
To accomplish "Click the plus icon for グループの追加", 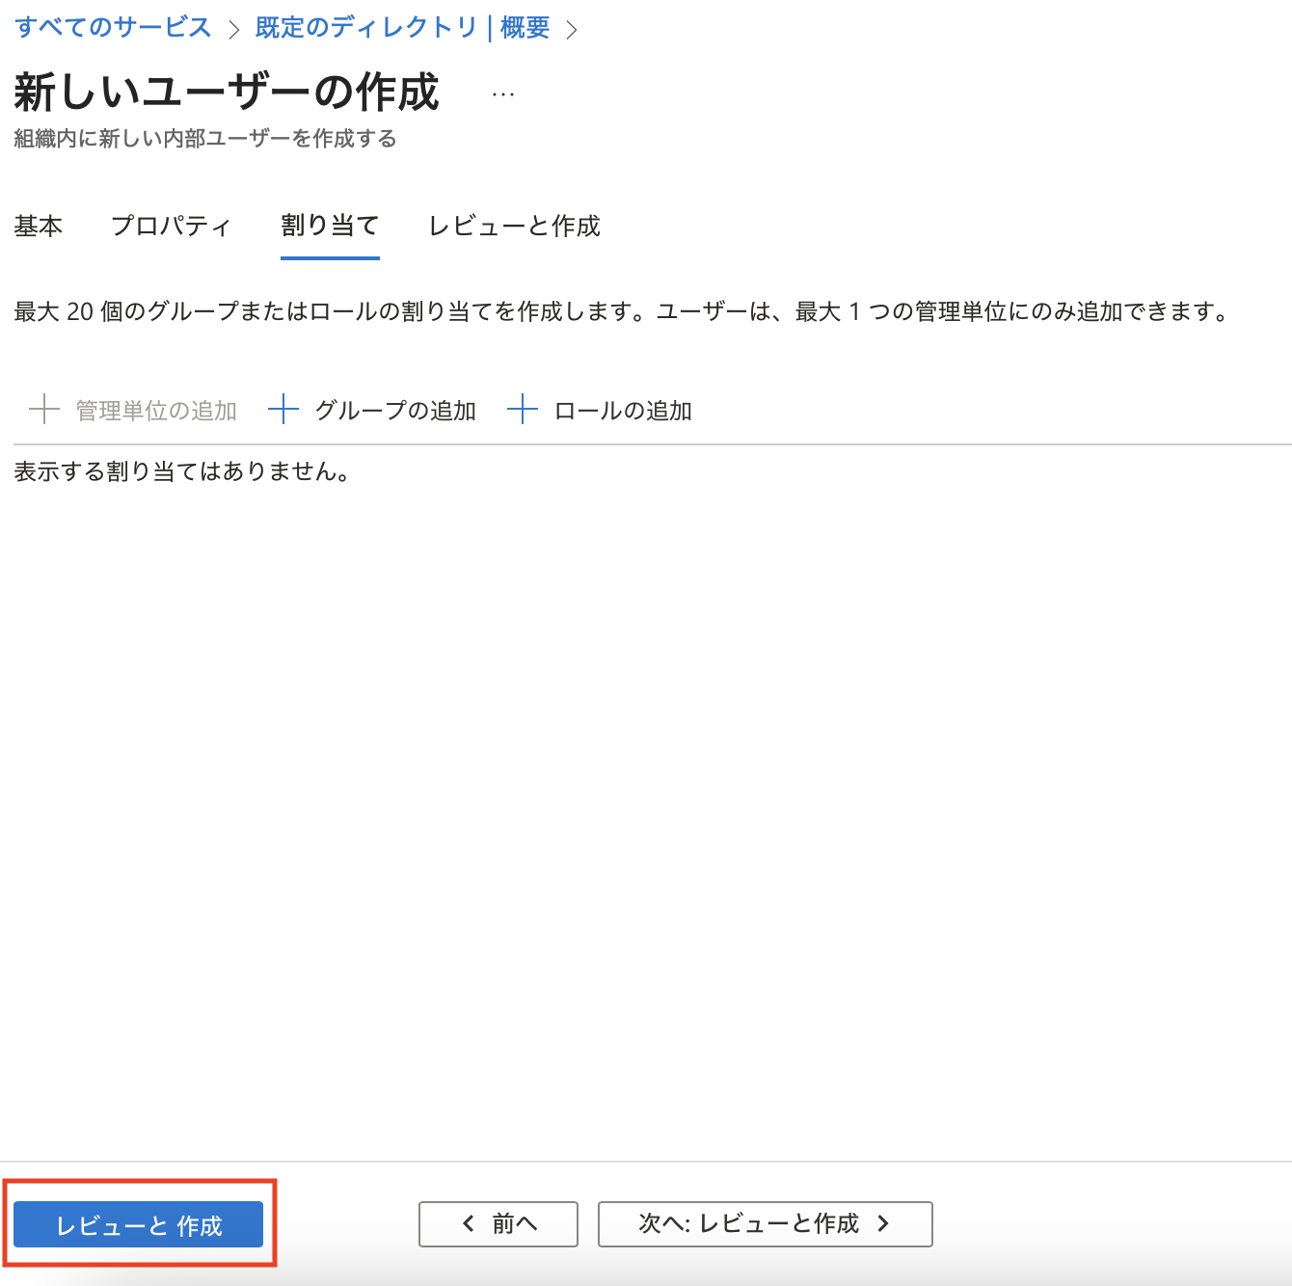I will coord(283,410).
